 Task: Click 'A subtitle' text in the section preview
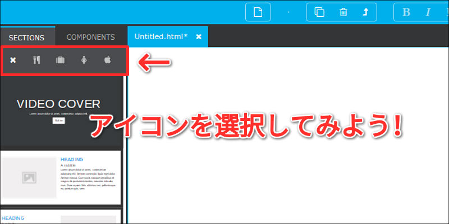[x=68, y=165]
